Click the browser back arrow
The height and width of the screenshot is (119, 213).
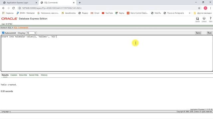pos(3,8)
